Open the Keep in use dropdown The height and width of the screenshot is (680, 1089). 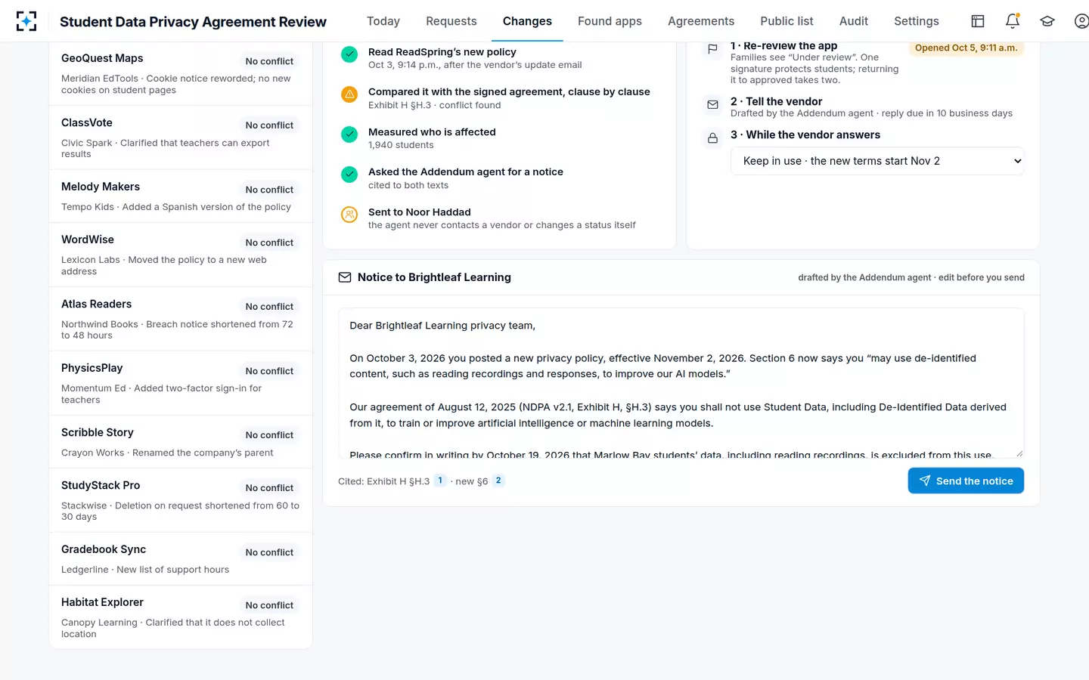877,161
